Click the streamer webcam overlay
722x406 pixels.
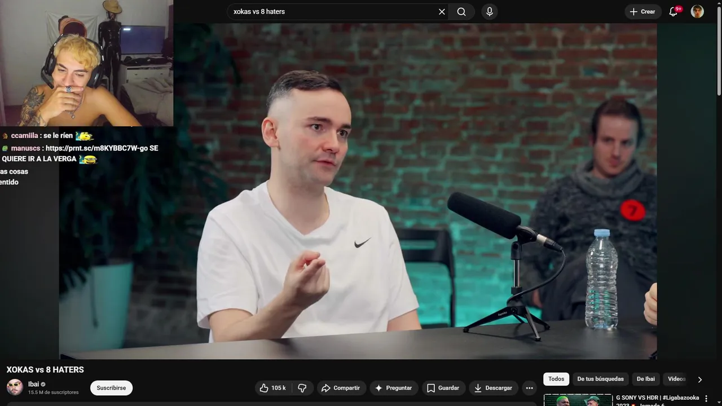click(86, 63)
